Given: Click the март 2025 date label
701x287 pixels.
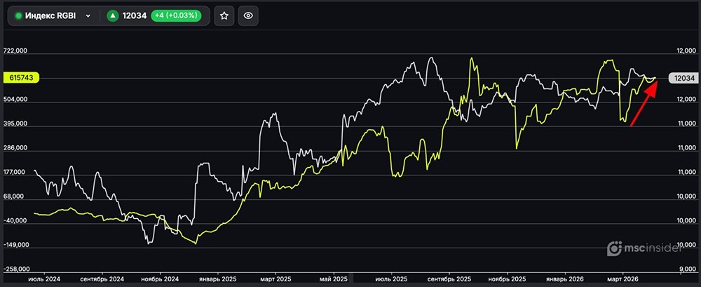Looking at the screenshot, I should click(277, 279).
